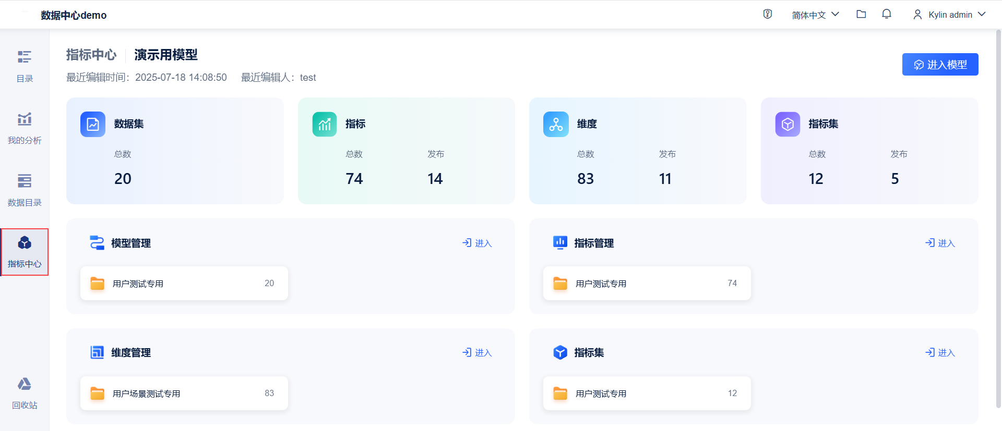Click the shield help icon in top bar
The height and width of the screenshot is (431, 1002).
(767, 14)
